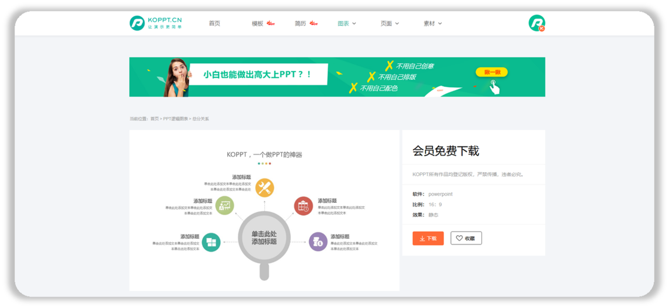Click the 收藏 heart button

(466, 238)
